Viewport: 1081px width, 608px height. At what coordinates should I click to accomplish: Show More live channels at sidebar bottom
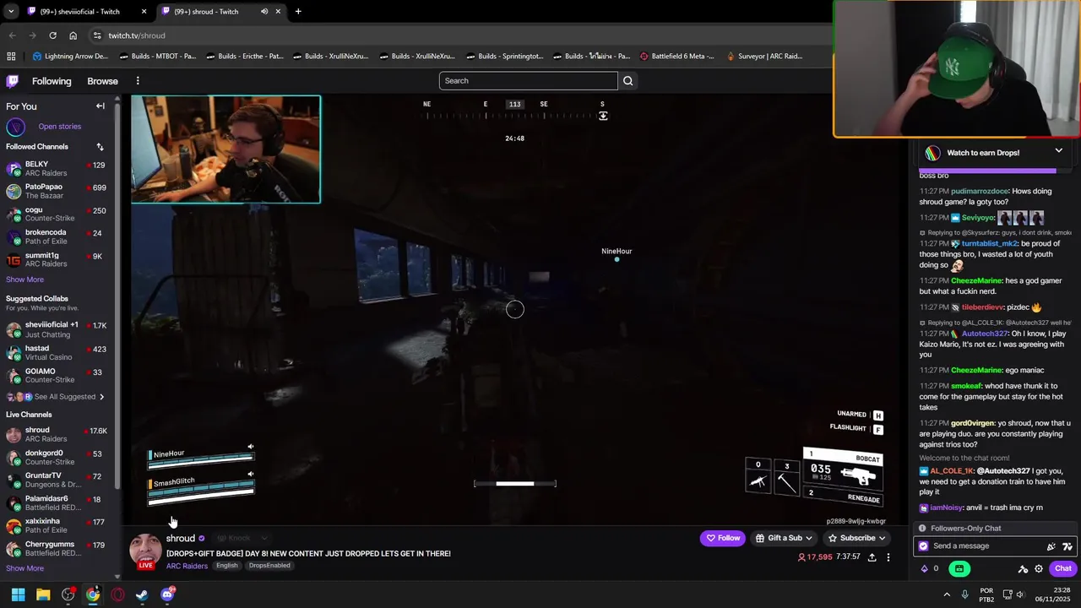24,568
